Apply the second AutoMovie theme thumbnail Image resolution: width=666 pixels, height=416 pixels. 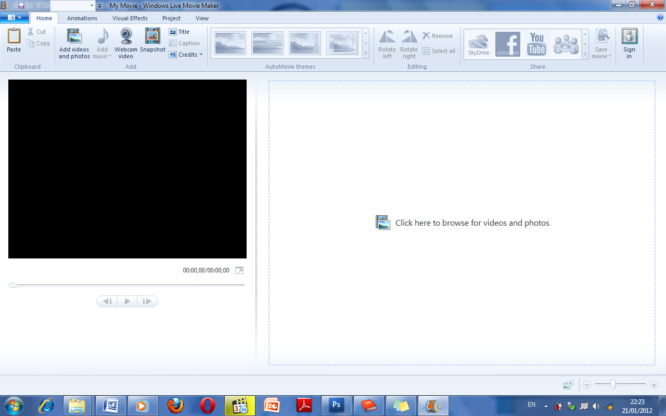[267, 43]
